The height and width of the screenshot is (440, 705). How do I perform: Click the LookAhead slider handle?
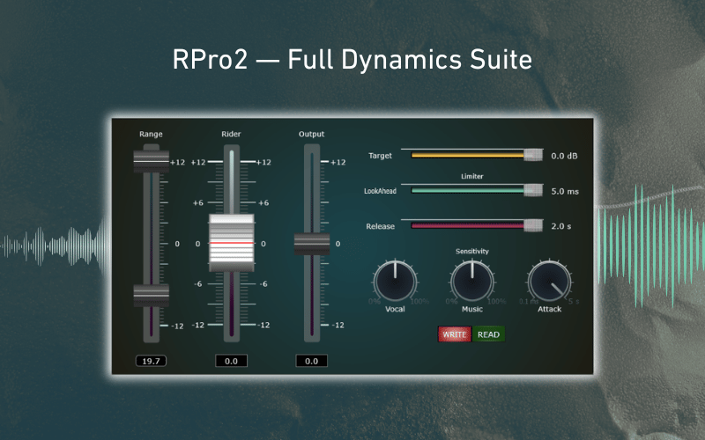click(533, 190)
